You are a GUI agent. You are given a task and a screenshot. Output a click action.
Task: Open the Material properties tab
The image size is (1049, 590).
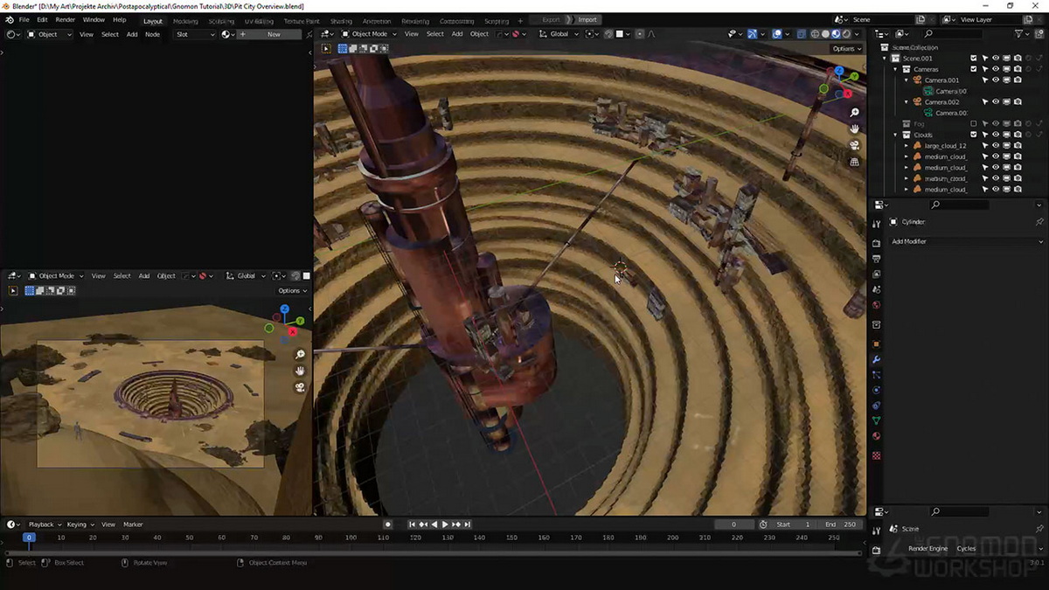876,436
